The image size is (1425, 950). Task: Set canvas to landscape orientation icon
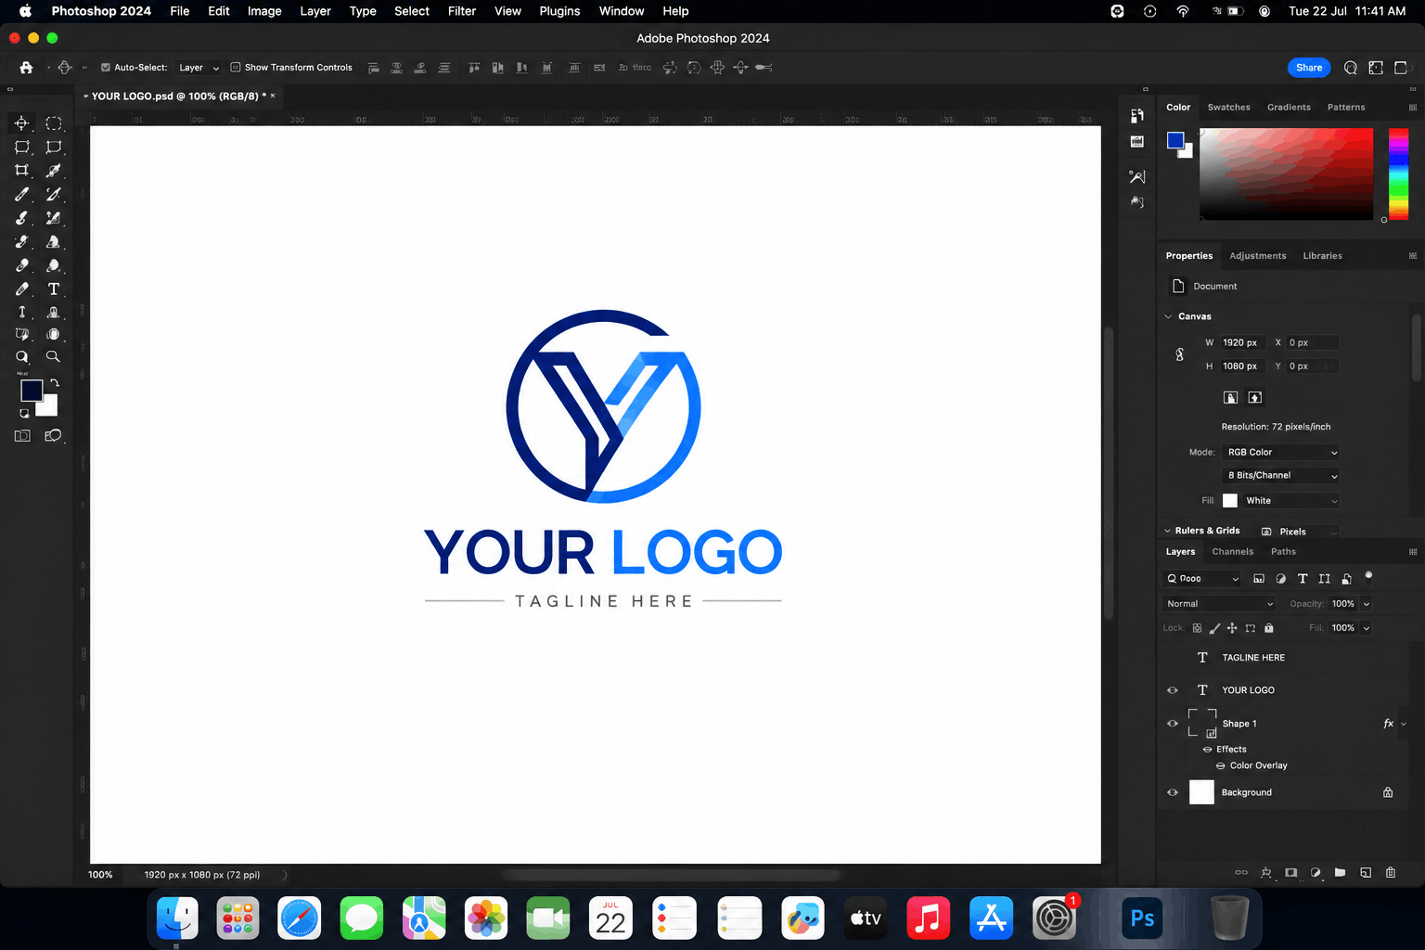click(x=1255, y=397)
